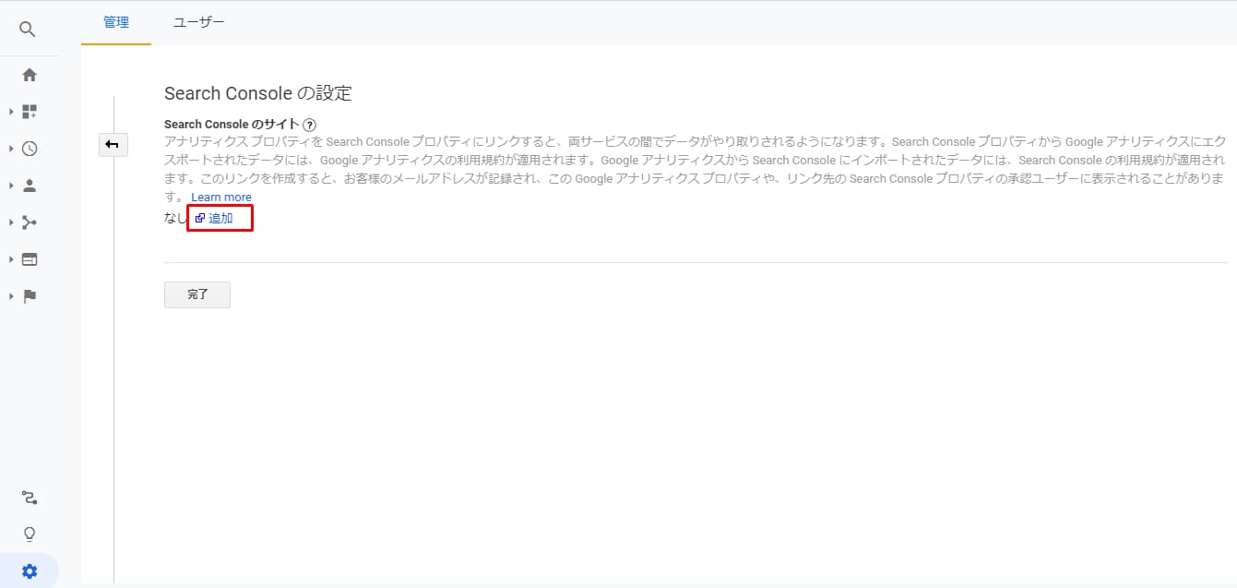Expand the Conversions section arrow
Image resolution: width=1237 pixels, height=588 pixels.
point(11,296)
